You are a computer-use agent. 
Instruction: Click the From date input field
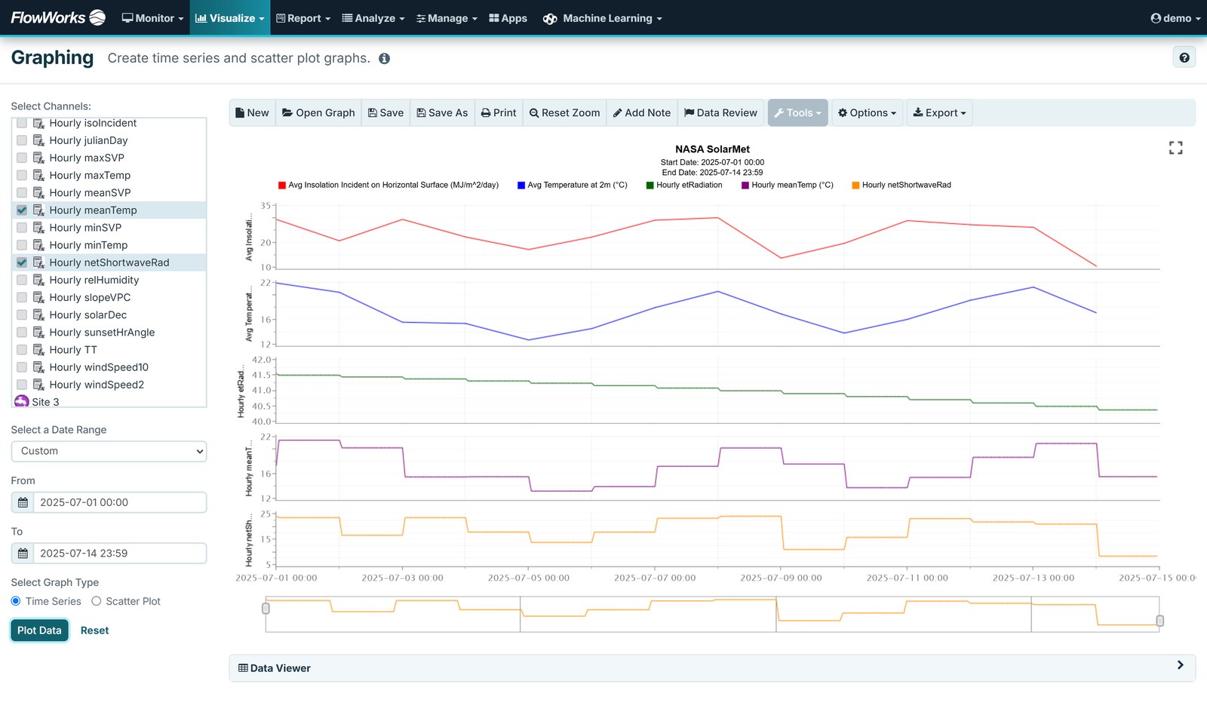(120, 502)
